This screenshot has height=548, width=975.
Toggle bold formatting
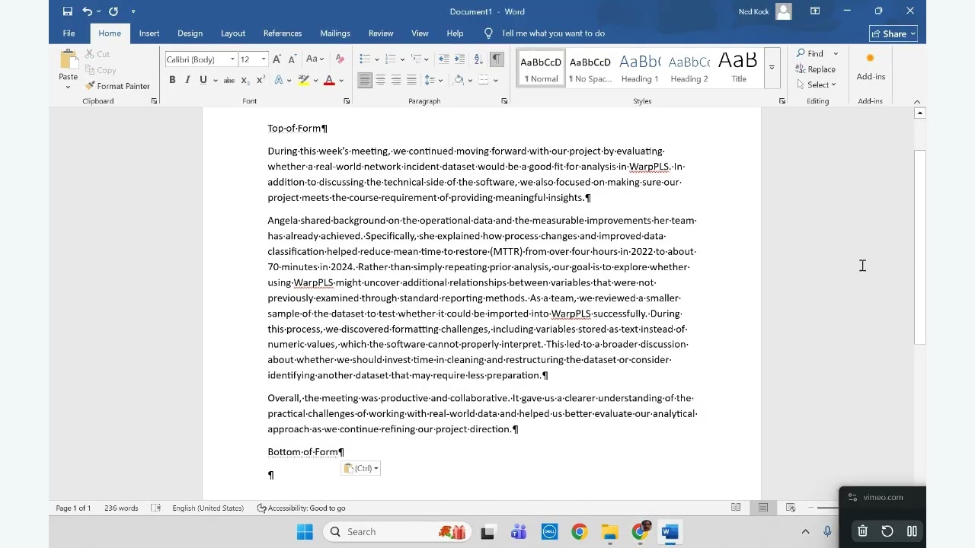172,80
